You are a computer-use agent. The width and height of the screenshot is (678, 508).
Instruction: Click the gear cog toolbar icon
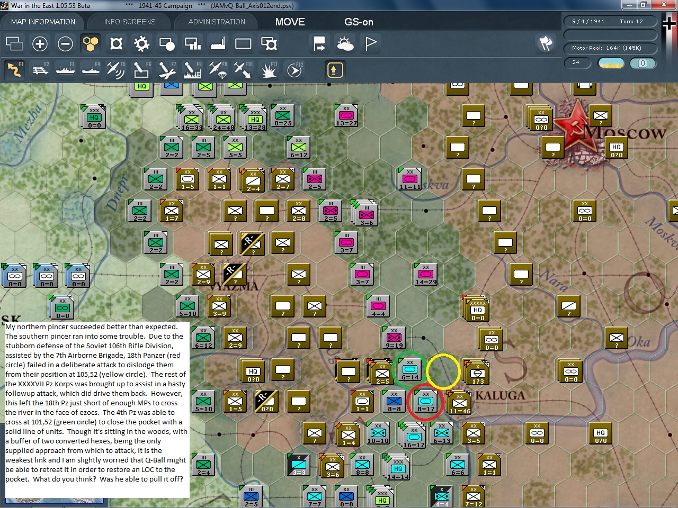coord(141,43)
